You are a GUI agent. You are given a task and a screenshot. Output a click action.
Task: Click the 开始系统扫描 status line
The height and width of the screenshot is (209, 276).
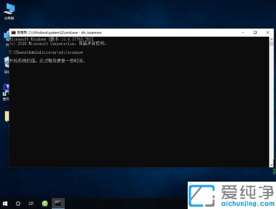click(x=47, y=61)
